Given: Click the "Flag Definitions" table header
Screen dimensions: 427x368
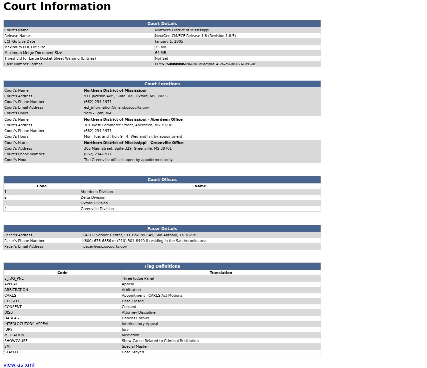Looking at the screenshot, I should tap(162, 266).
